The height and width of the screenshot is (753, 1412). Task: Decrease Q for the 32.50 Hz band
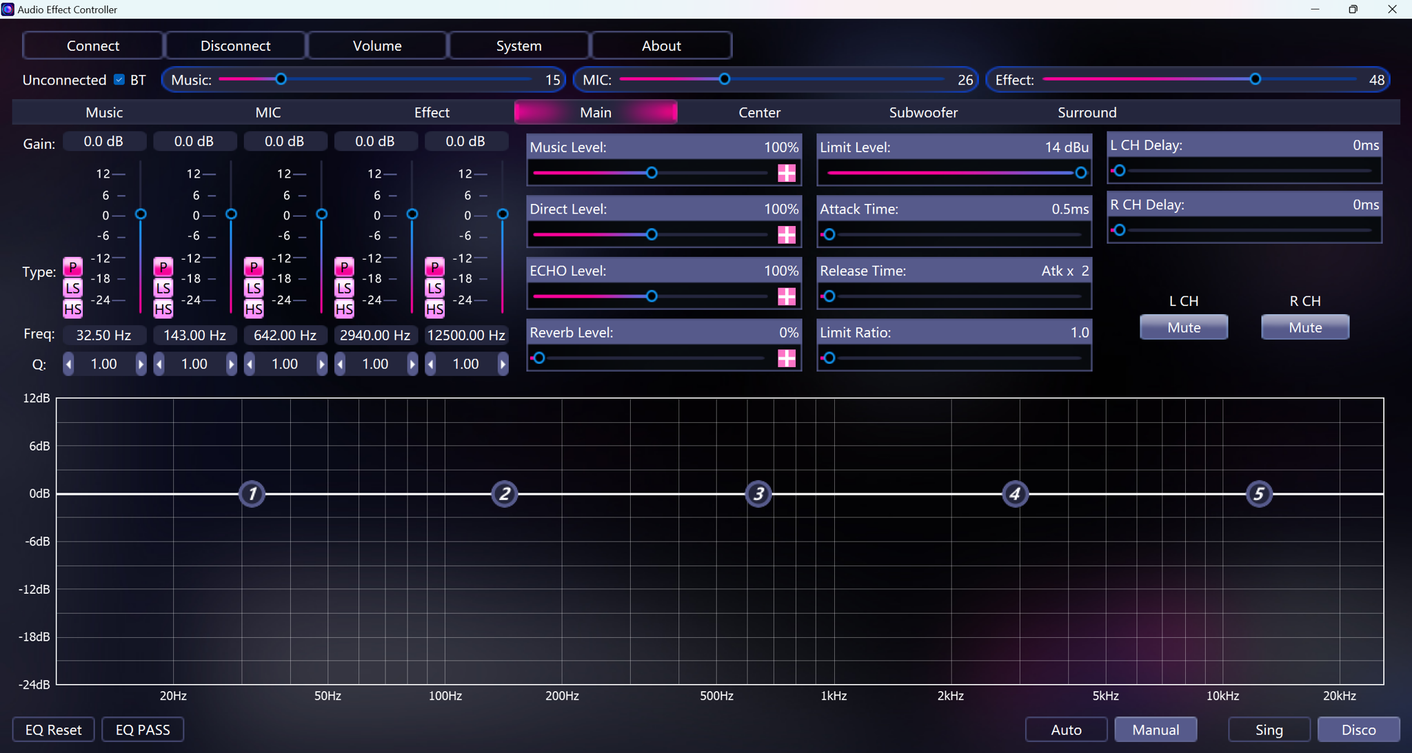(x=68, y=364)
